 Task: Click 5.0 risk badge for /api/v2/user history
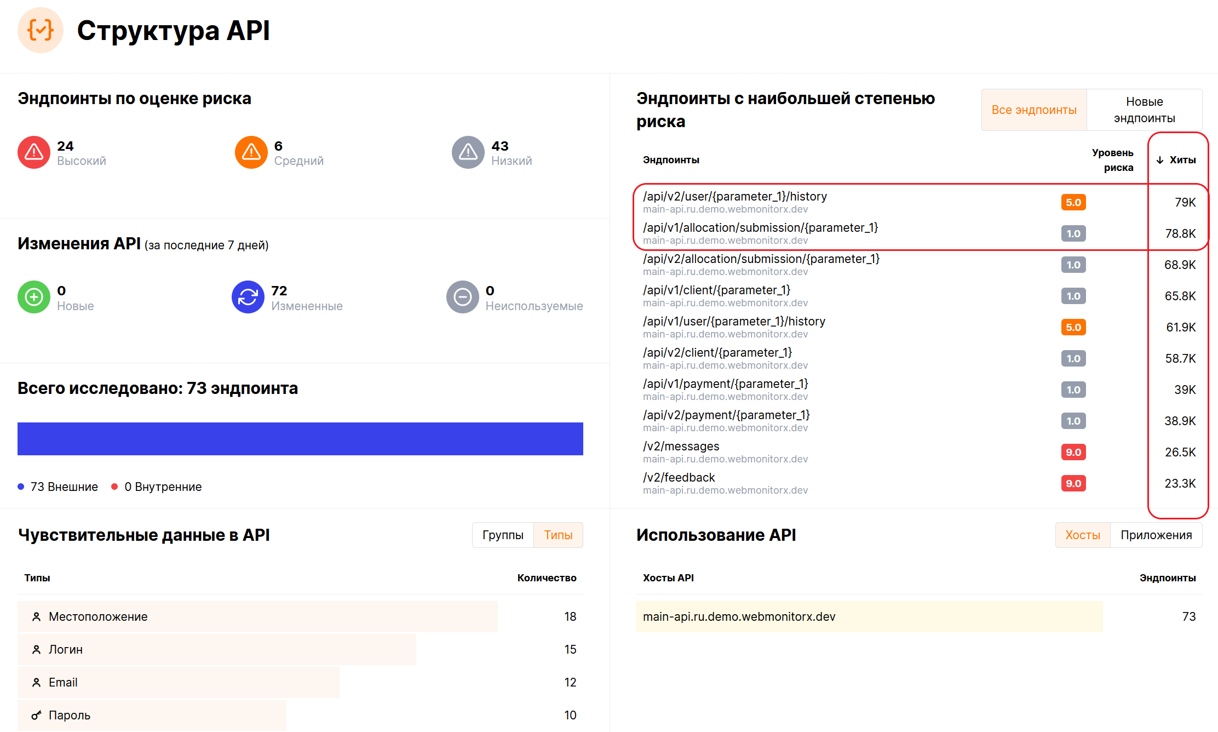[1073, 202]
